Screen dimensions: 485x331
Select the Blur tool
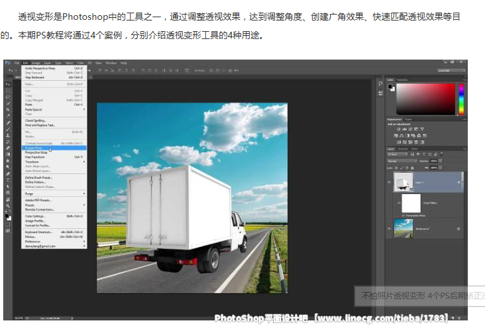coord(8,161)
